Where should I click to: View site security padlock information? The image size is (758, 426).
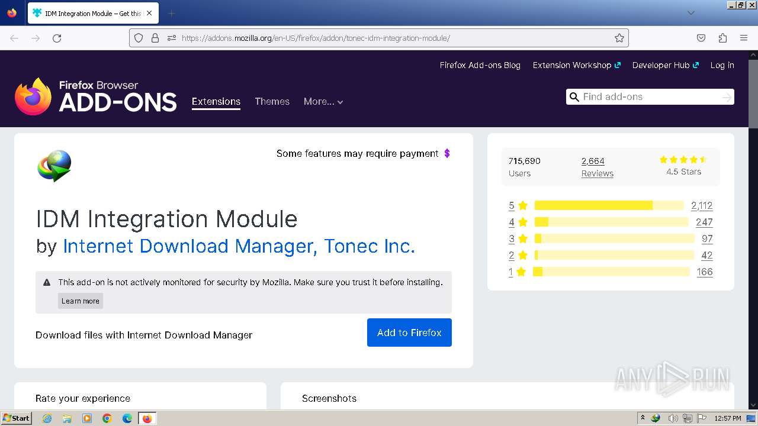155,38
